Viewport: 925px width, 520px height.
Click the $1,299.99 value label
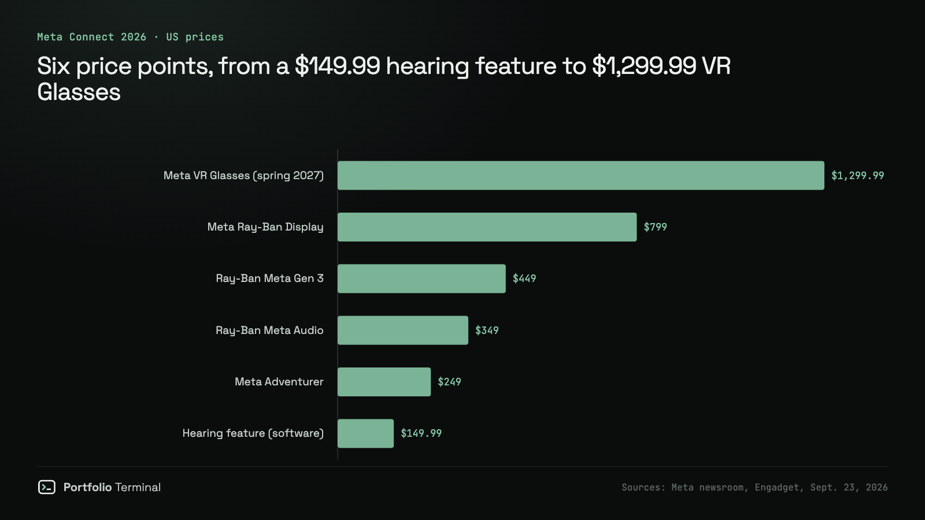(858, 176)
